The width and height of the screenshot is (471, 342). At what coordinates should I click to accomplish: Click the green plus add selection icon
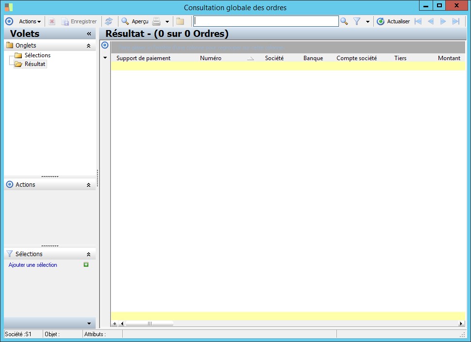click(x=86, y=264)
